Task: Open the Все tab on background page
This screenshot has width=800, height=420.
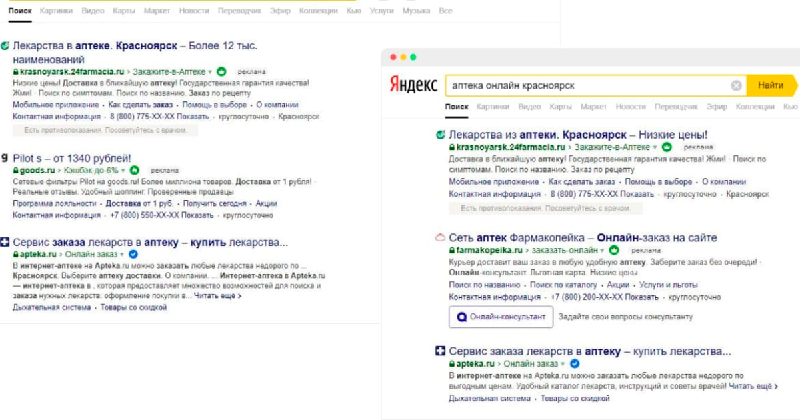Action: pyautogui.click(x=445, y=11)
